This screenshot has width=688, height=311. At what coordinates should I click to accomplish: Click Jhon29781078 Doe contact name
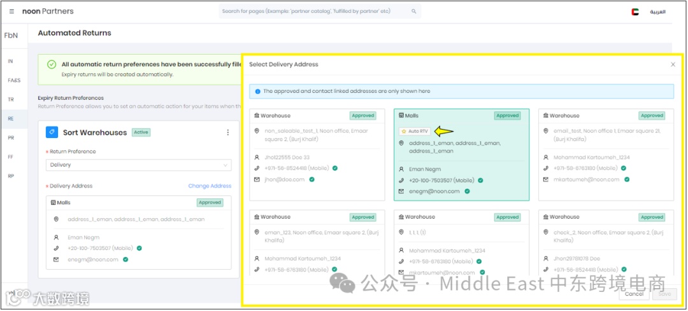coord(577,258)
